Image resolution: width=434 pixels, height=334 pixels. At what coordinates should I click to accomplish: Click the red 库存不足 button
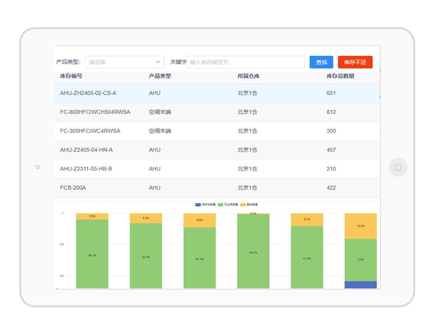click(355, 62)
